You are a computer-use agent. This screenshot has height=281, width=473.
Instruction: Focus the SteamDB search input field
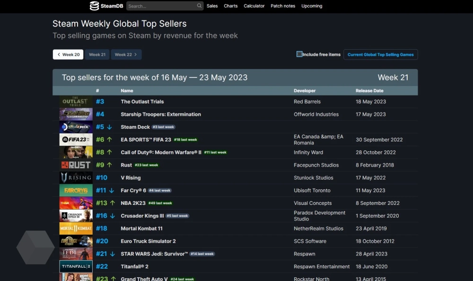tap(161, 6)
